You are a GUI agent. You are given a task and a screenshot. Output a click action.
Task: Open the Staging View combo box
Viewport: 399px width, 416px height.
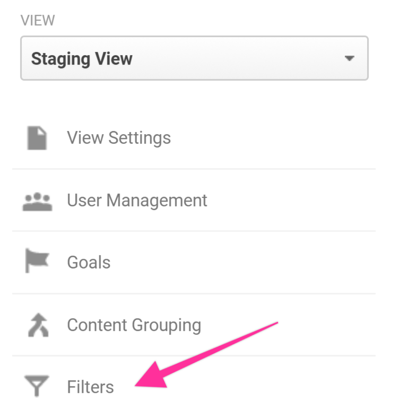194,58
